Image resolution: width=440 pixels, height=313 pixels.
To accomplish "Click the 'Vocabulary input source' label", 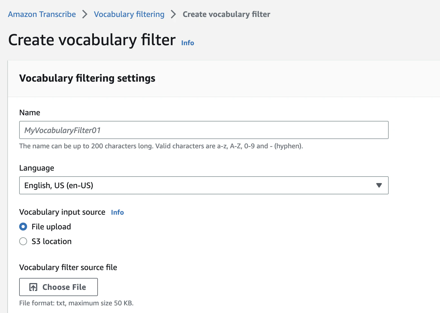I will point(62,212).
